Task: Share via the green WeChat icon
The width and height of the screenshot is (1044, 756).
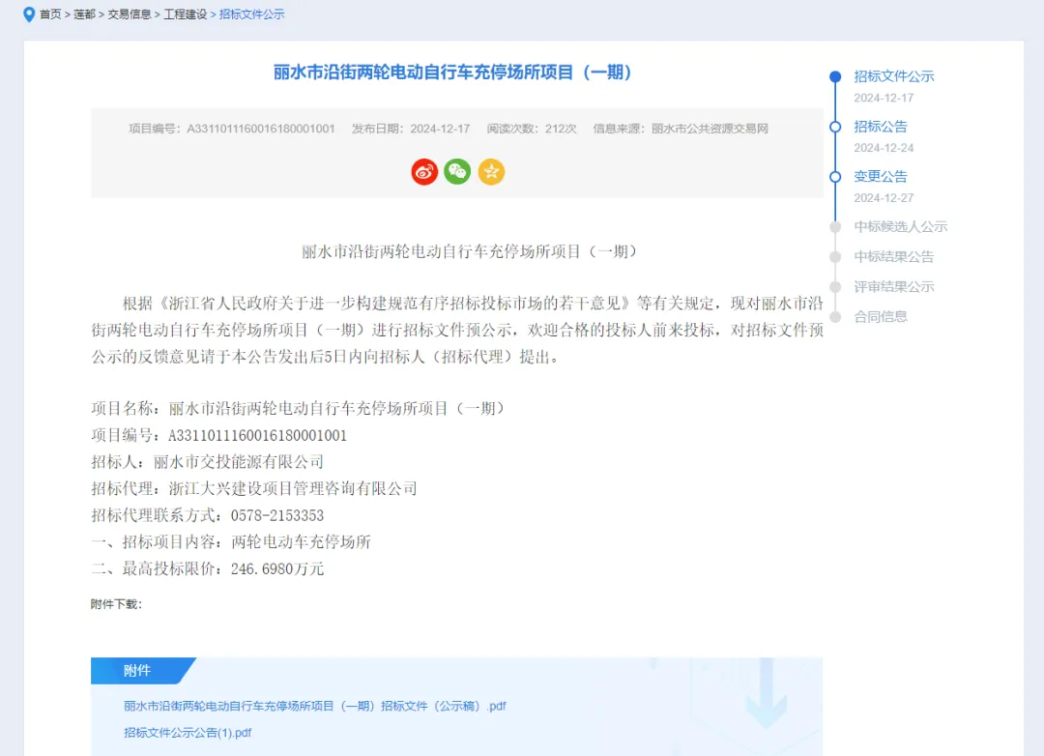Action: click(457, 172)
